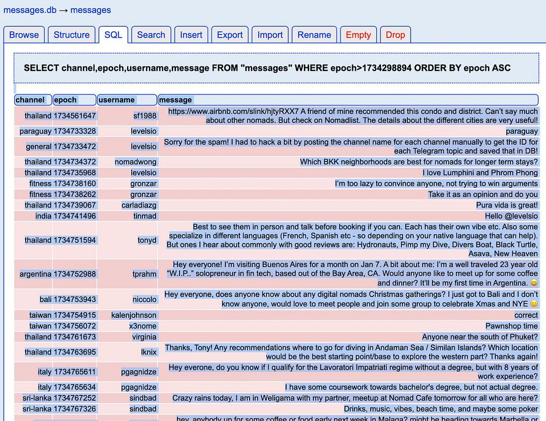Click 'Hello @levelsio' message
This screenshot has height=421, width=546.
tap(512, 216)
